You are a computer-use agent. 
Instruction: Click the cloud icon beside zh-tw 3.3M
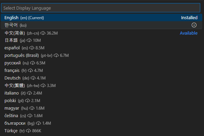(x=43, y=86)
